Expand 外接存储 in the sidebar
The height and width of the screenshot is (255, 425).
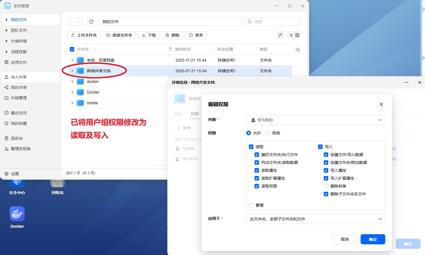click(6, 41)
